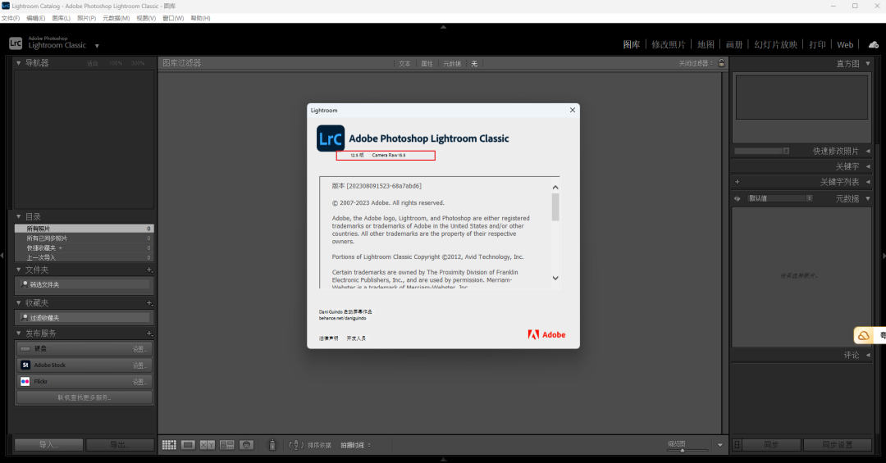886x463 pixels.
Task: Add publish service with plus icon
Action: [149, 334]
